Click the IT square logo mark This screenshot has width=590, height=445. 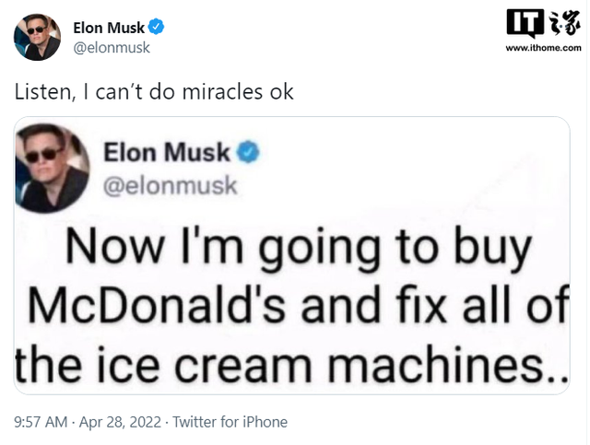pyautogui.click(x=525, y=23)
